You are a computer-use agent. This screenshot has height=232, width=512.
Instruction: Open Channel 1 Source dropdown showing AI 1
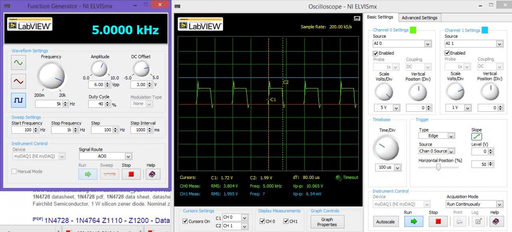click(x=474, y=44)
